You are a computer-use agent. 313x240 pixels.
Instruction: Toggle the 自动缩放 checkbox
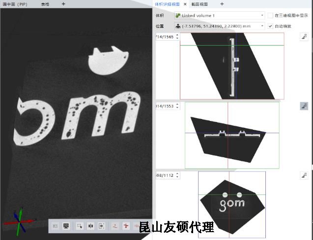pyautogui.click(x=270, y=26)
